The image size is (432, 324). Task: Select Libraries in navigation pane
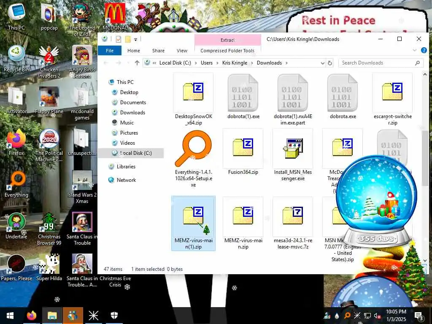click(126, 166)
